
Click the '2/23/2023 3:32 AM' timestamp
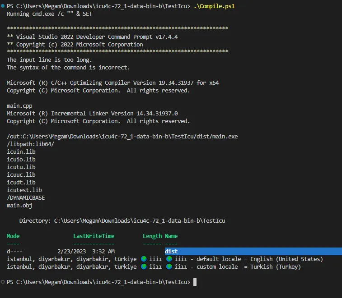click(86, 252)
